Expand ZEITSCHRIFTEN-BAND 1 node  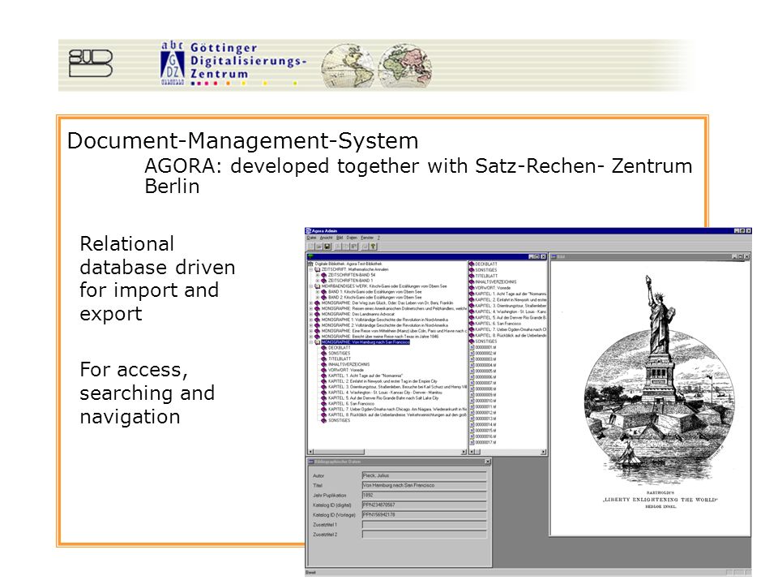click(x=318, y=281)
